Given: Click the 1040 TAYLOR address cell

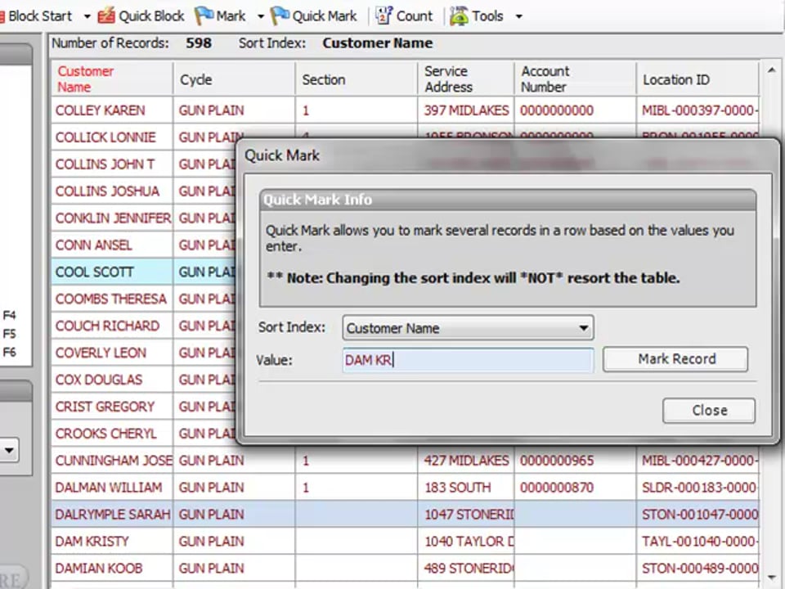Looking at the screenshot, I should [466, 542].
